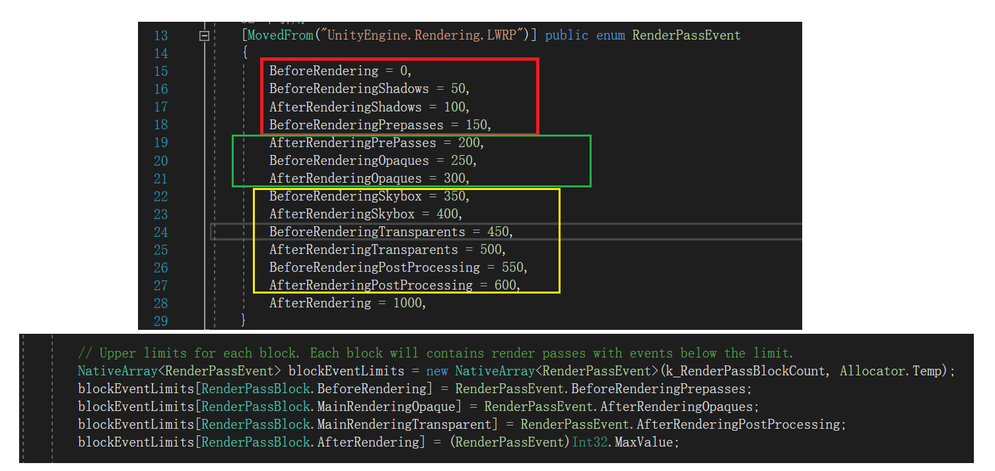
Task: Click the closing brace on line 29
Action: pos(244,321)
